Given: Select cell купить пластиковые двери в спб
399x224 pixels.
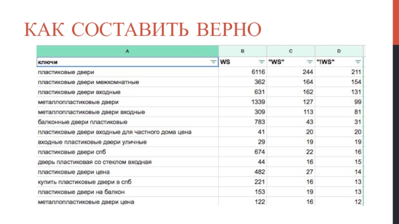Looking at the screenshot, I should (x=128, y=182).
